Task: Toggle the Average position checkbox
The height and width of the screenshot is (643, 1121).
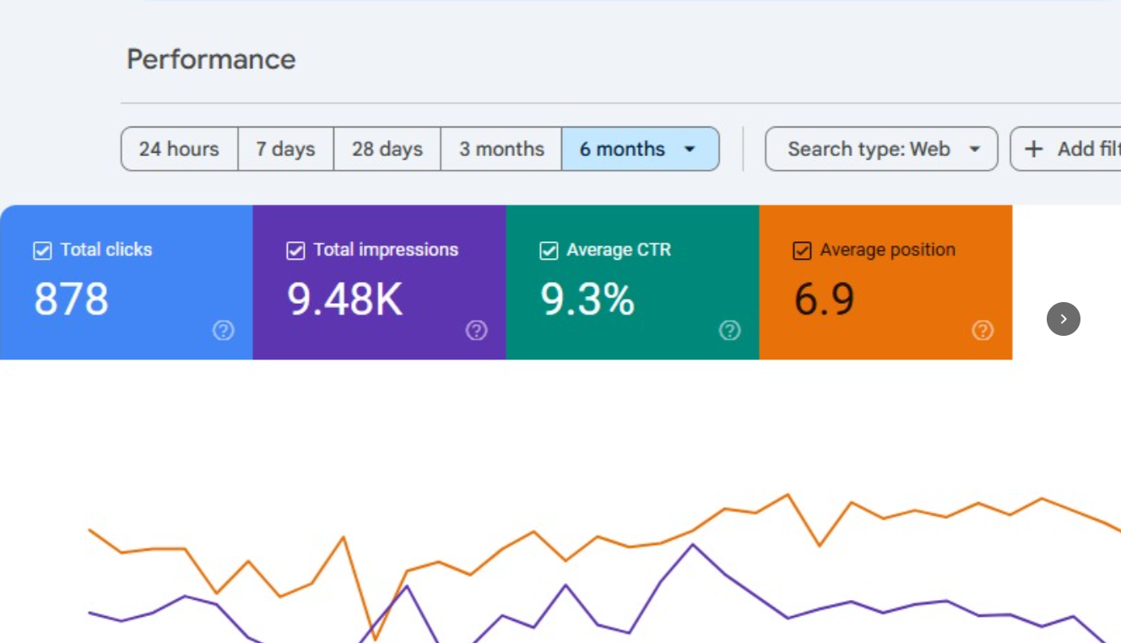Action: pyautogui.click(x=802, y=251)
